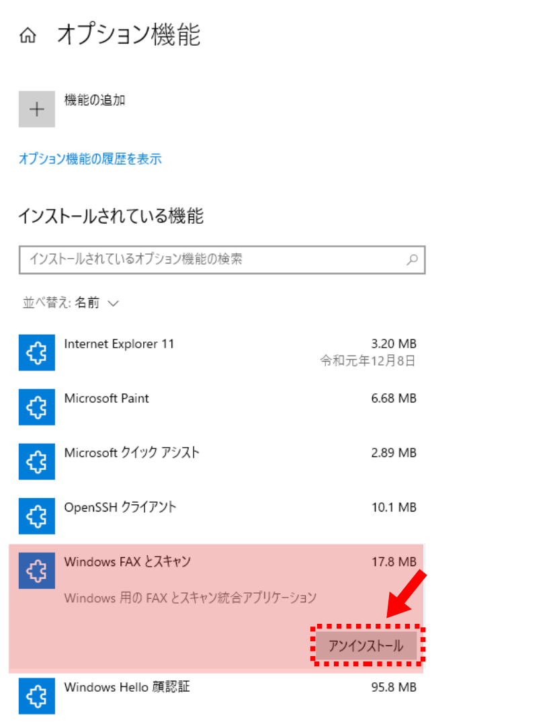Click the magnifier icon in the search box
Image resolution: width=557 pixels, height=726 pixels.
(412, 259)
